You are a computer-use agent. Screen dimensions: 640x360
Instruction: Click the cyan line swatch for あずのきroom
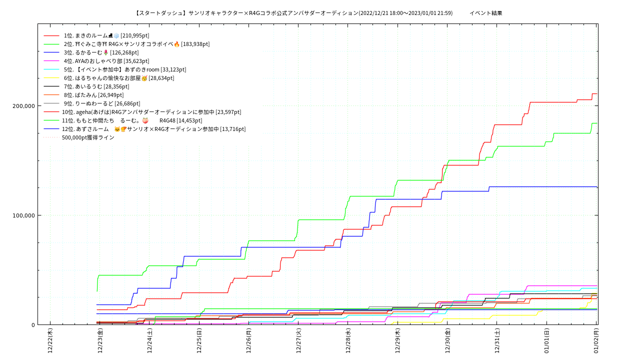pyautogui.click(x=51, y=69)
